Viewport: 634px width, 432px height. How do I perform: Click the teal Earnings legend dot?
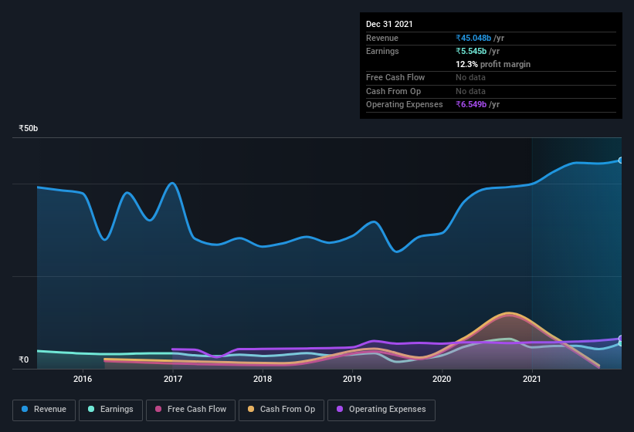click(x=91, y=409)
